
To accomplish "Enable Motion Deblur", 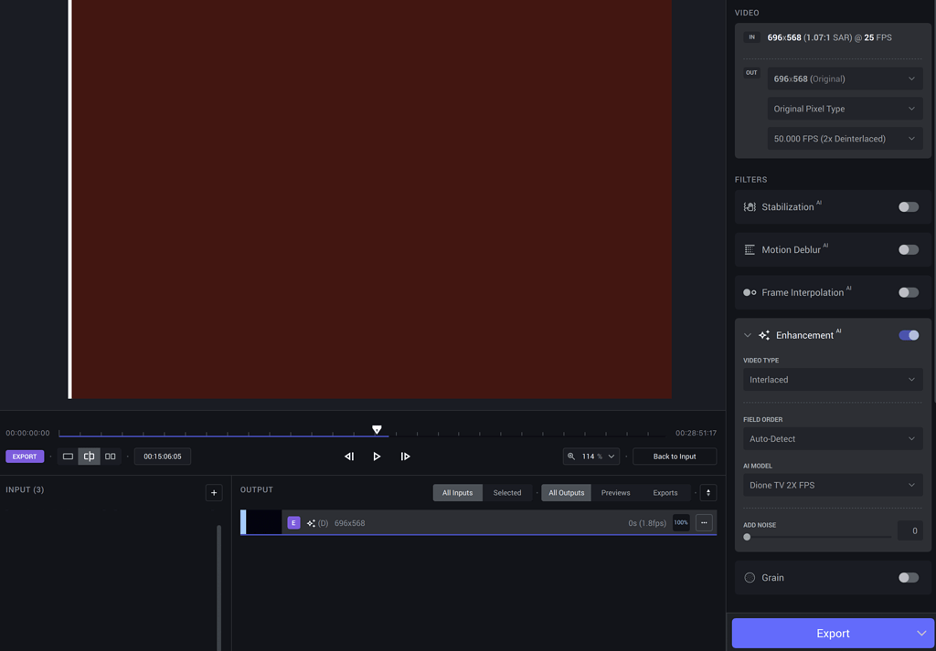I will tap(908, 249).
